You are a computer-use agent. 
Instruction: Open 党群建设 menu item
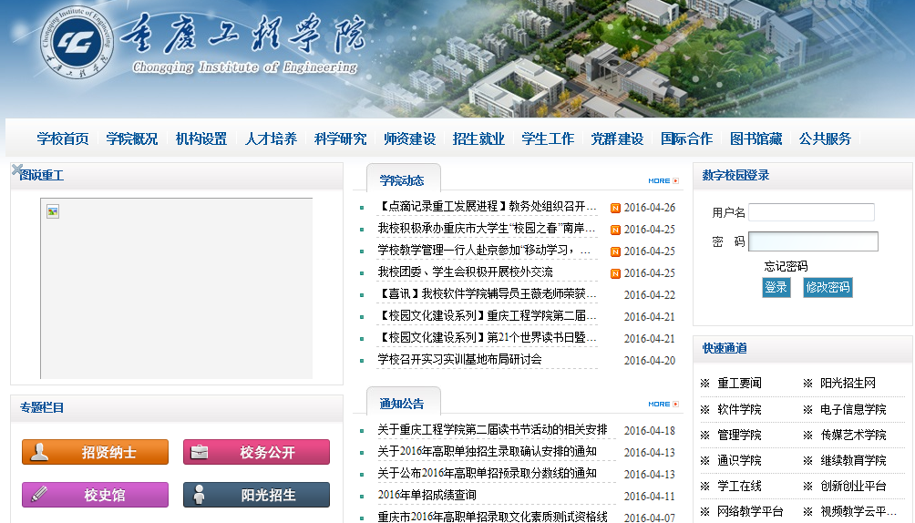(617, 138)
